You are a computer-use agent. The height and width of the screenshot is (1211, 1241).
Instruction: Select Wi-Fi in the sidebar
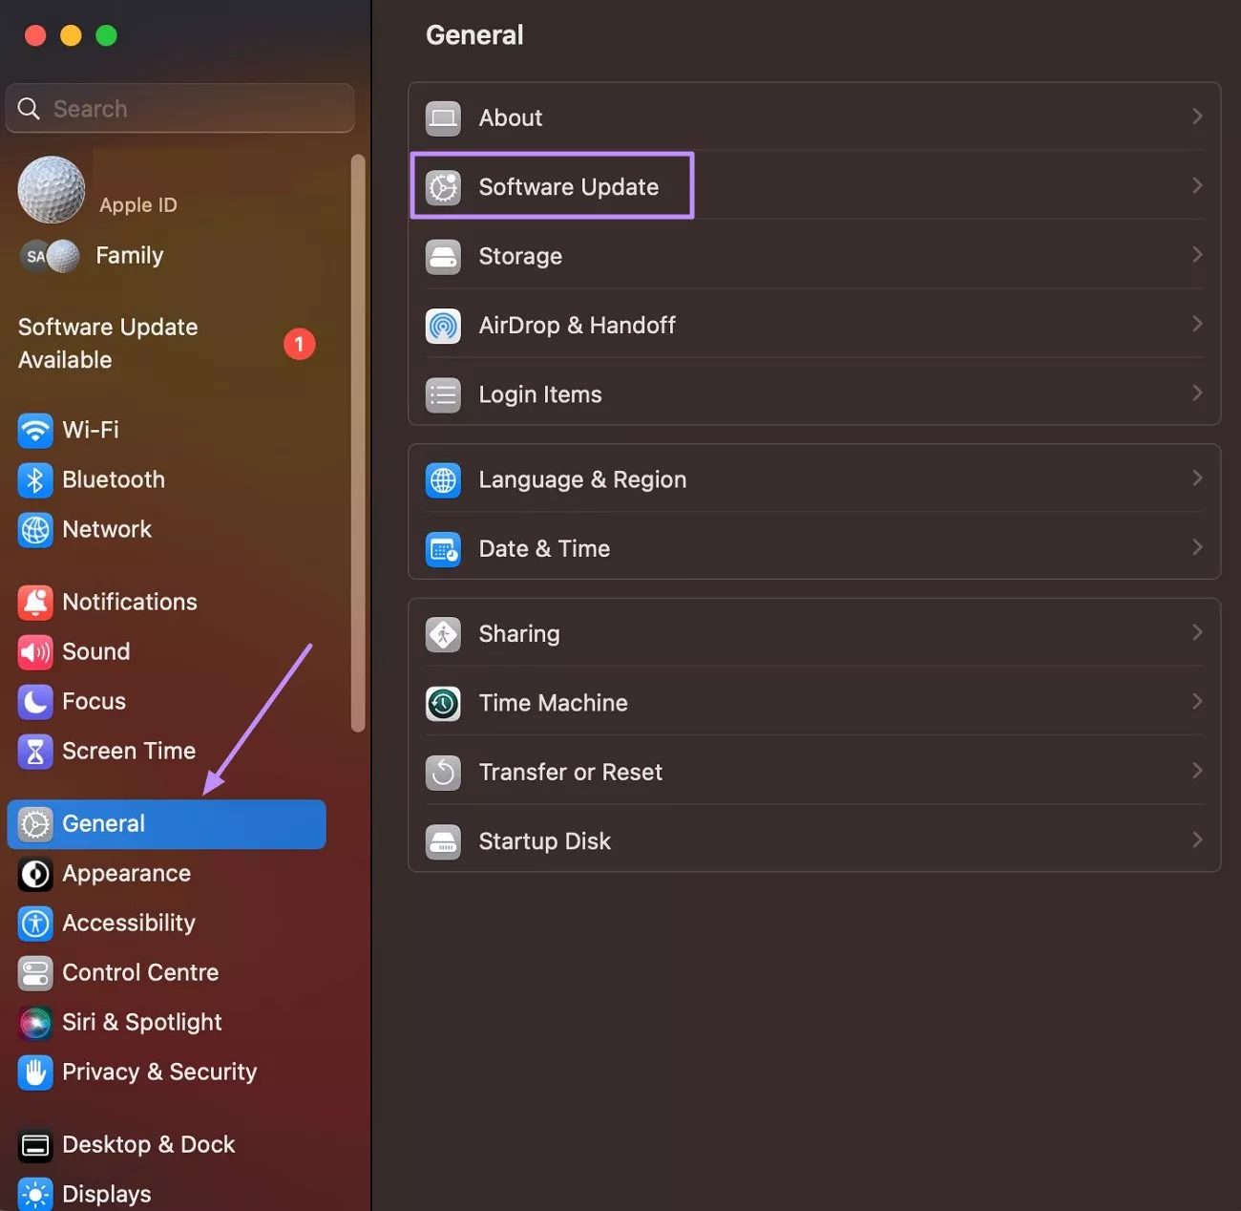click(166, 430)
